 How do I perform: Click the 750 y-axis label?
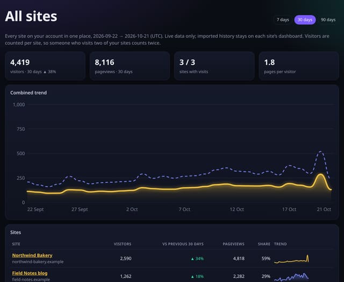point(21,129)
